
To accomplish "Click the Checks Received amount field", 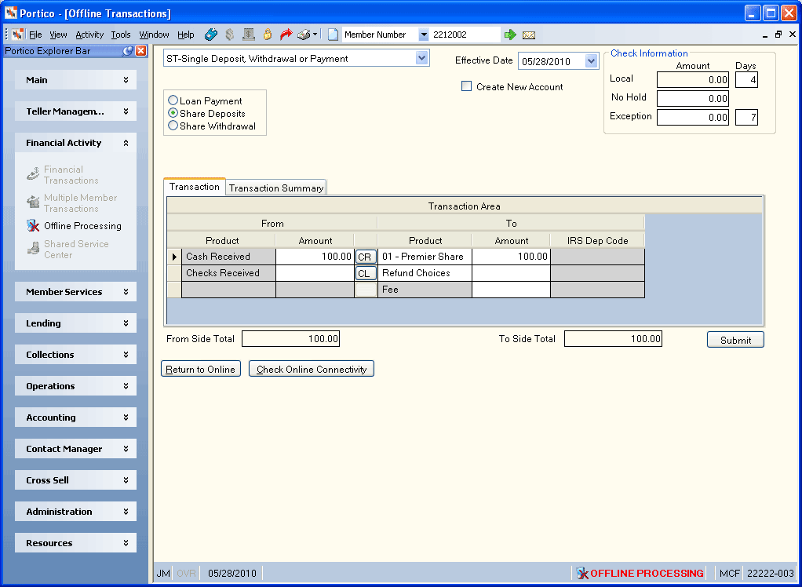I will [315, 273].
